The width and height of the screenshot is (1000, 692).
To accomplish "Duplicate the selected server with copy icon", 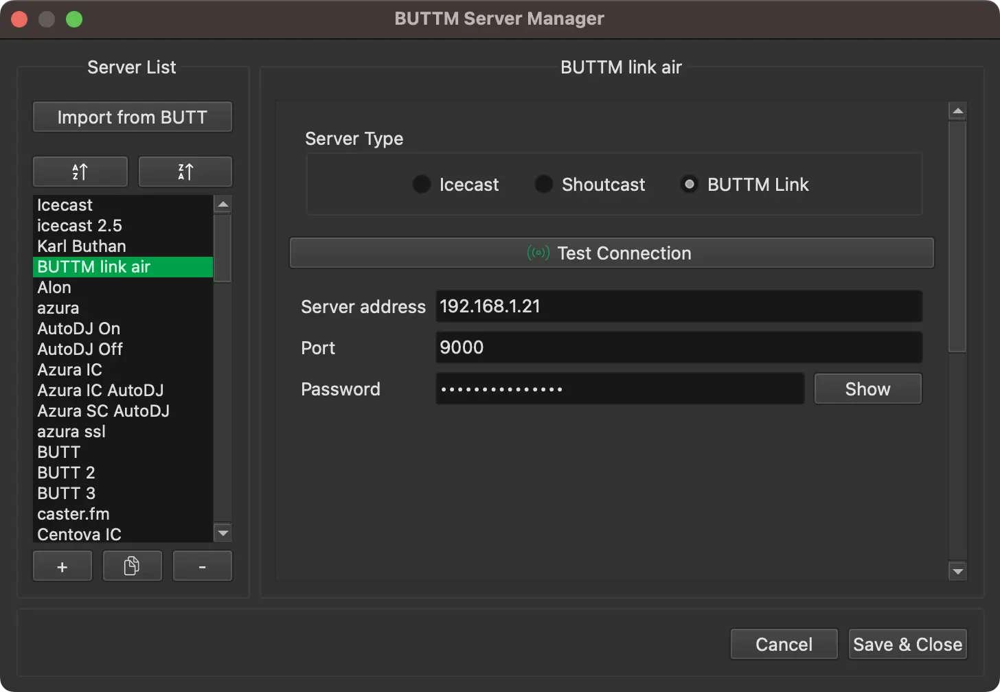I will pyautogui.click(x=132, y=566).
